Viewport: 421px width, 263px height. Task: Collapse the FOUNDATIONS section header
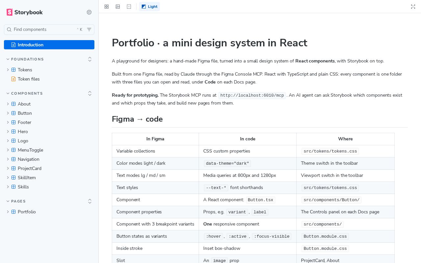click(x=25, y=59)
